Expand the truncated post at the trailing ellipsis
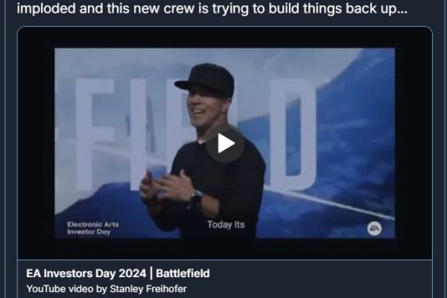 click(x=402, y=9)
